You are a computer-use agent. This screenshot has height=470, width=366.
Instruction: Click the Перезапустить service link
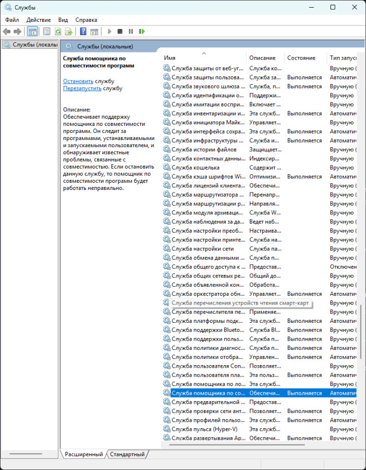pyautogui.click(x=82, y=88)
